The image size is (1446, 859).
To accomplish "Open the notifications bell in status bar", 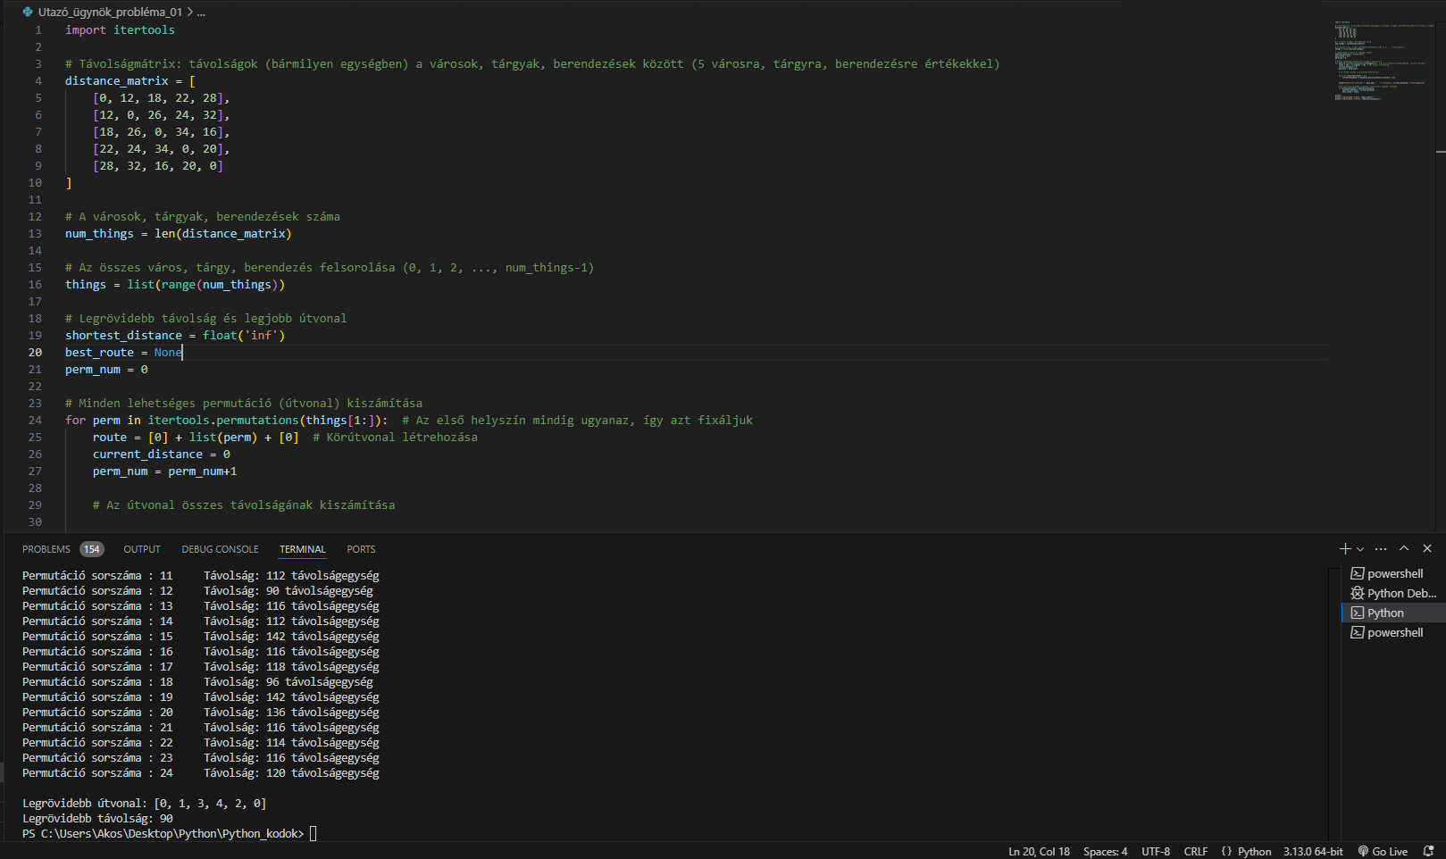I will tap(1428, 851).
